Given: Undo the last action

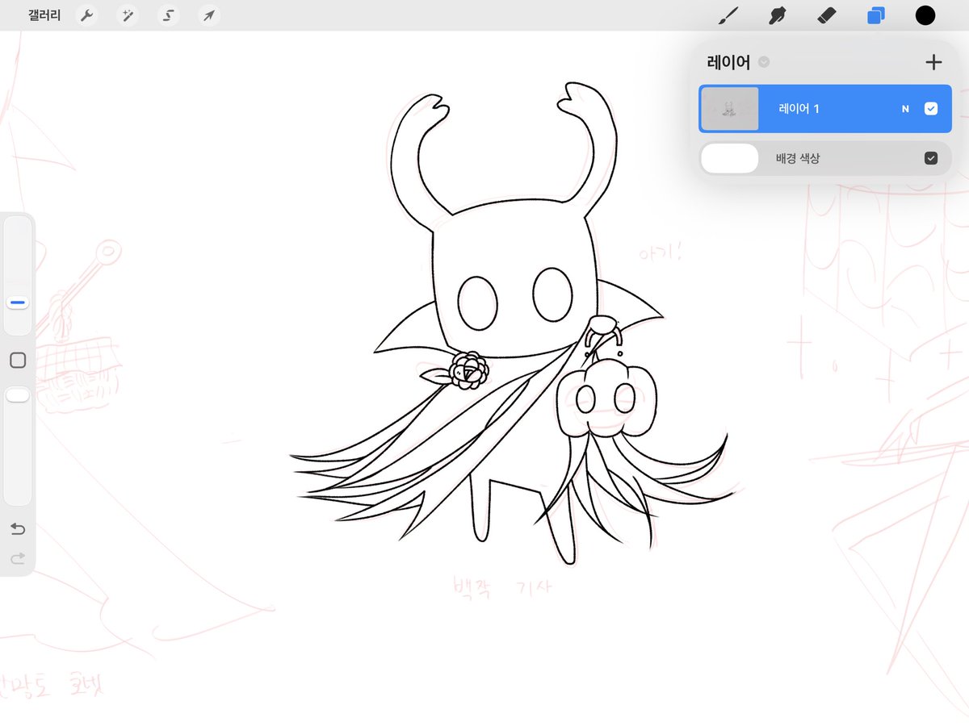Looking at the screenshot, I should coord(18,529).
